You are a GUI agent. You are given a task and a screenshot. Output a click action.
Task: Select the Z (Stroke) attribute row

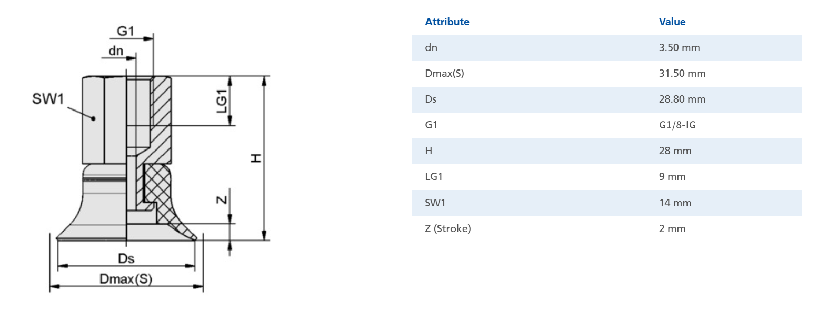point(607,228)
